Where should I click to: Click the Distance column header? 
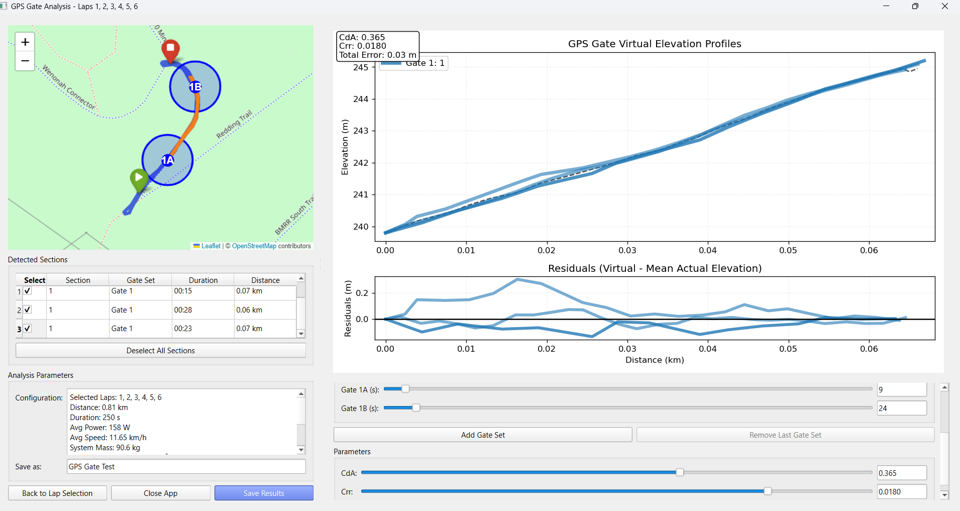tap(265, 280)
